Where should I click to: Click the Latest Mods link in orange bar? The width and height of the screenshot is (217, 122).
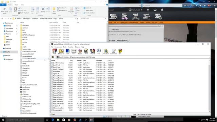point(124,22)
